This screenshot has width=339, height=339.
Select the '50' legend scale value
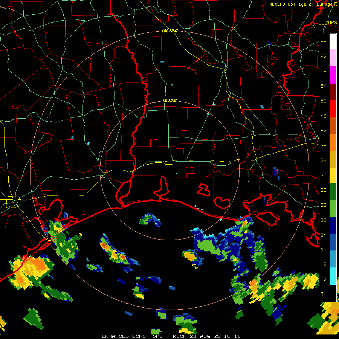pos(324,101)
